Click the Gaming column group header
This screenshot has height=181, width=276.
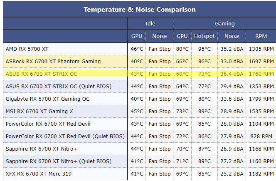[x=224, y=24]
